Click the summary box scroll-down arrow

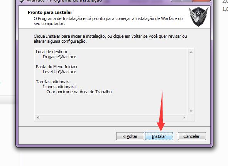pyautogui.click(x=191, y=111)
